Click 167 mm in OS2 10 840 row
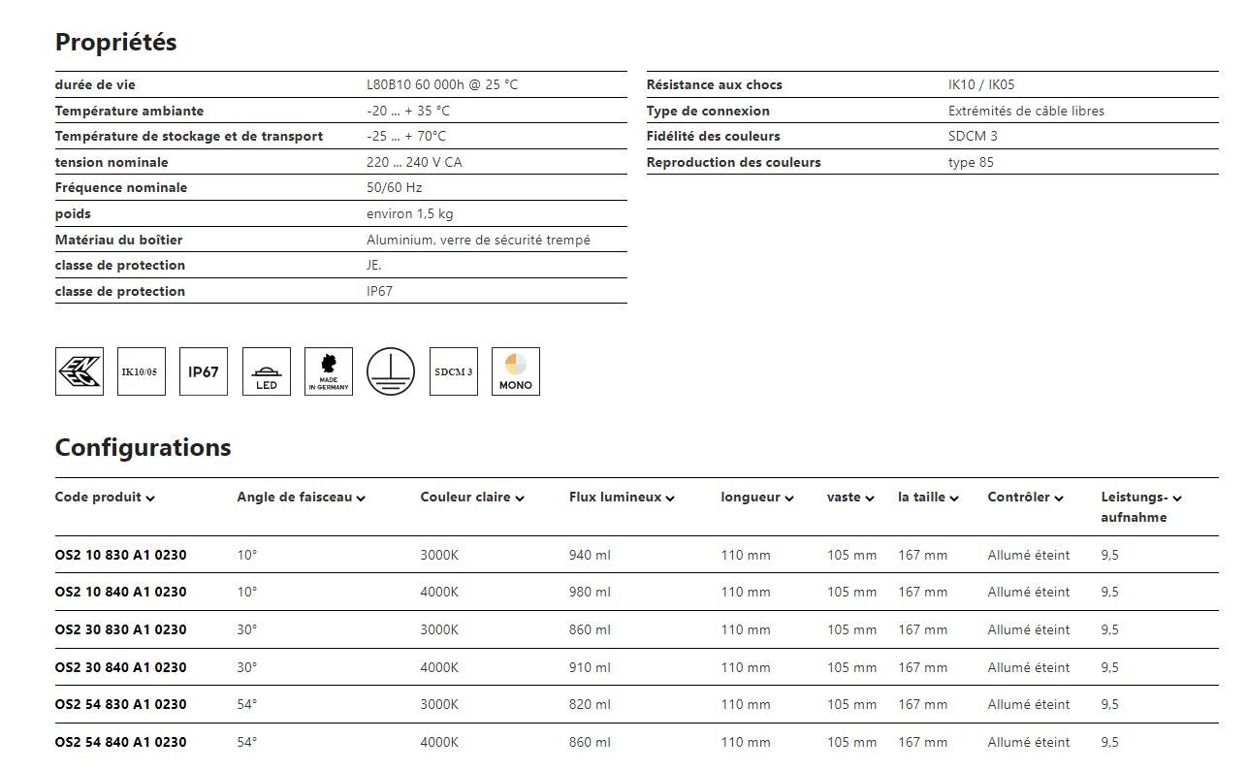 coord(922,592)
